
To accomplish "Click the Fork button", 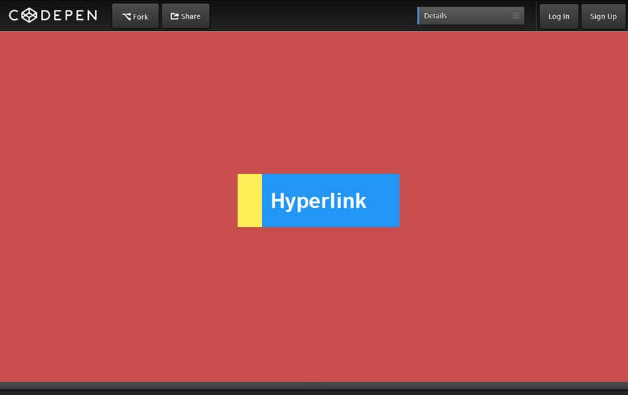I will (135, 16).
